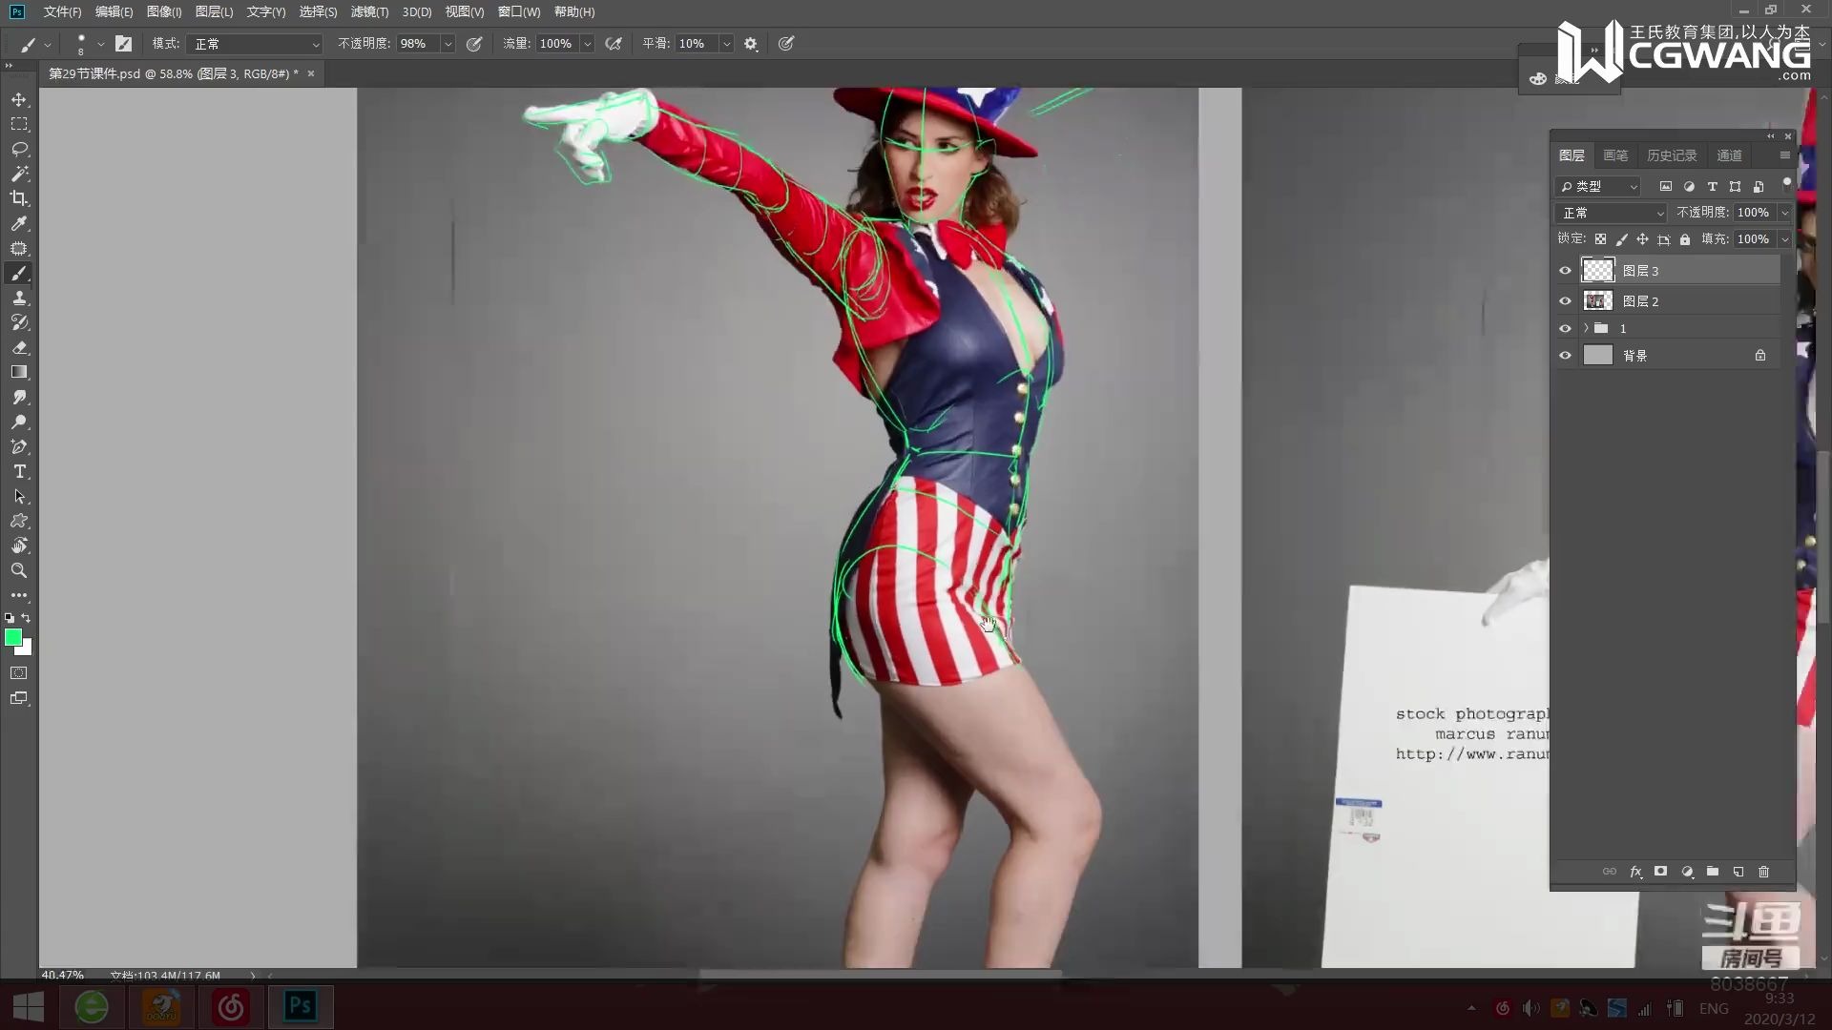Screen dimensions: 1832x1030
Task: Create a new layer from panel footer
Action: 1738,872
